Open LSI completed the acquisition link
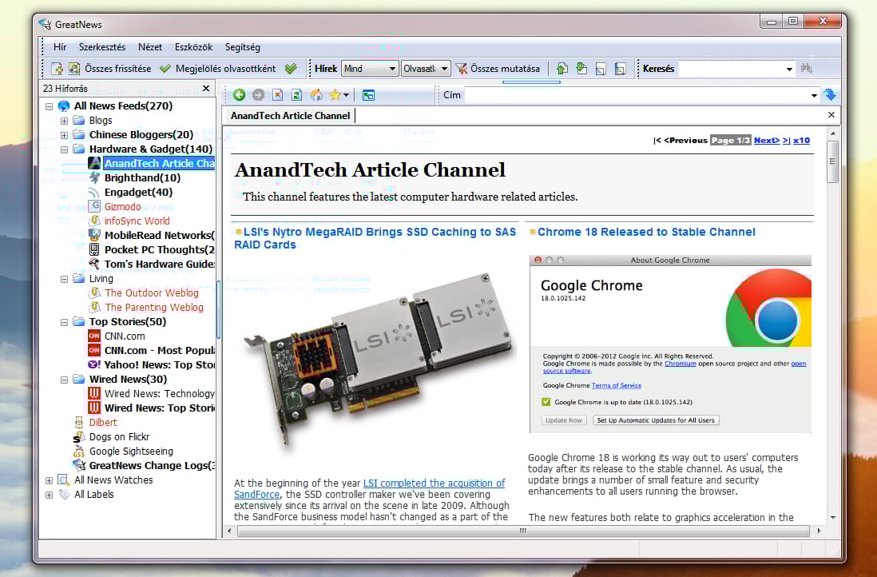 [369, 488]
